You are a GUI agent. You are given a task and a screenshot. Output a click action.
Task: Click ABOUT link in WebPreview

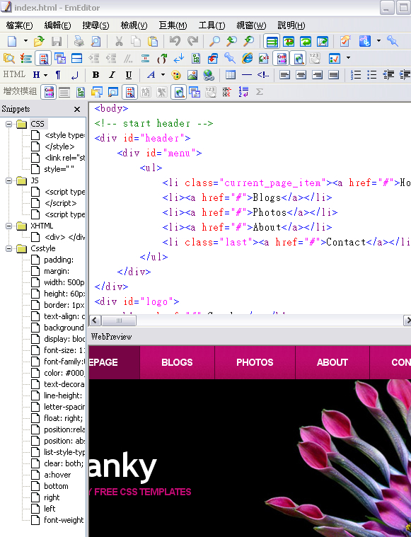332,362
